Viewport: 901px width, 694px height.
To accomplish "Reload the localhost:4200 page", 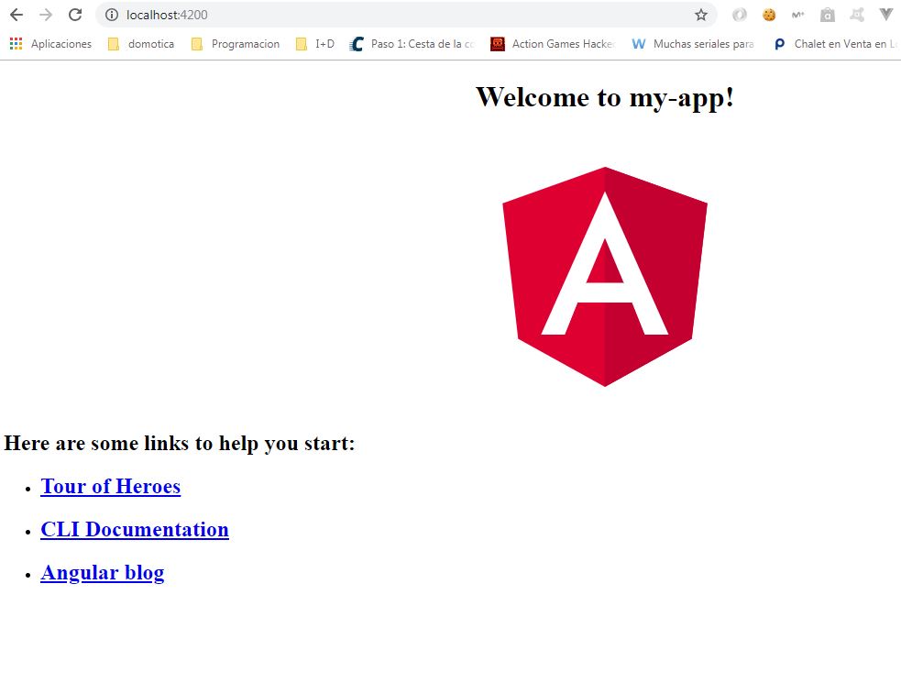I will pyautogui.click(x=75, y=15).
